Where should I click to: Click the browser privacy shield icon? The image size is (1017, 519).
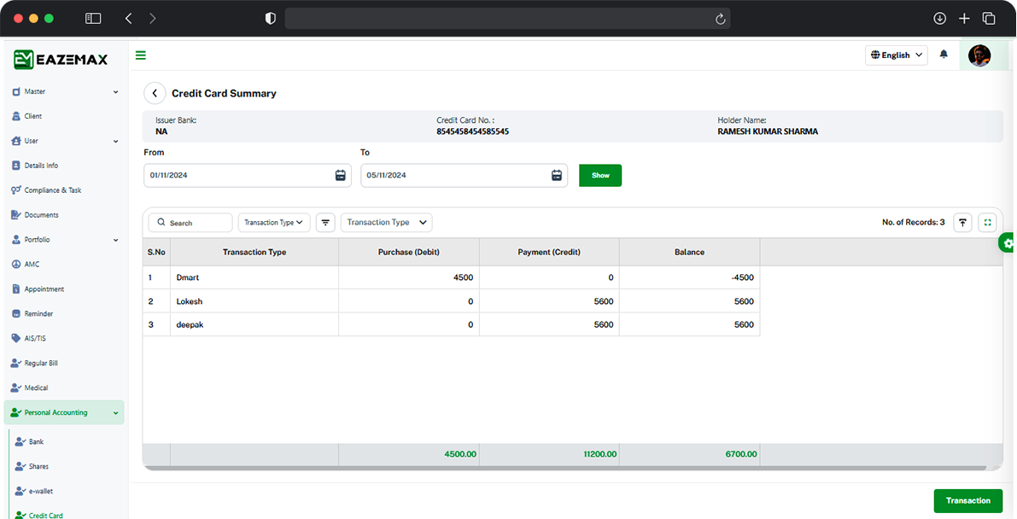[x=271, y=19]
